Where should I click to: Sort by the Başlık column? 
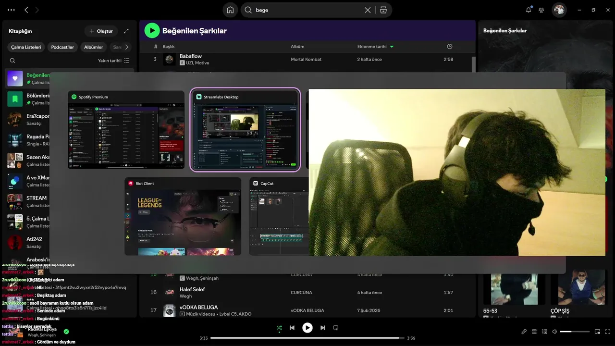[169, 47]
